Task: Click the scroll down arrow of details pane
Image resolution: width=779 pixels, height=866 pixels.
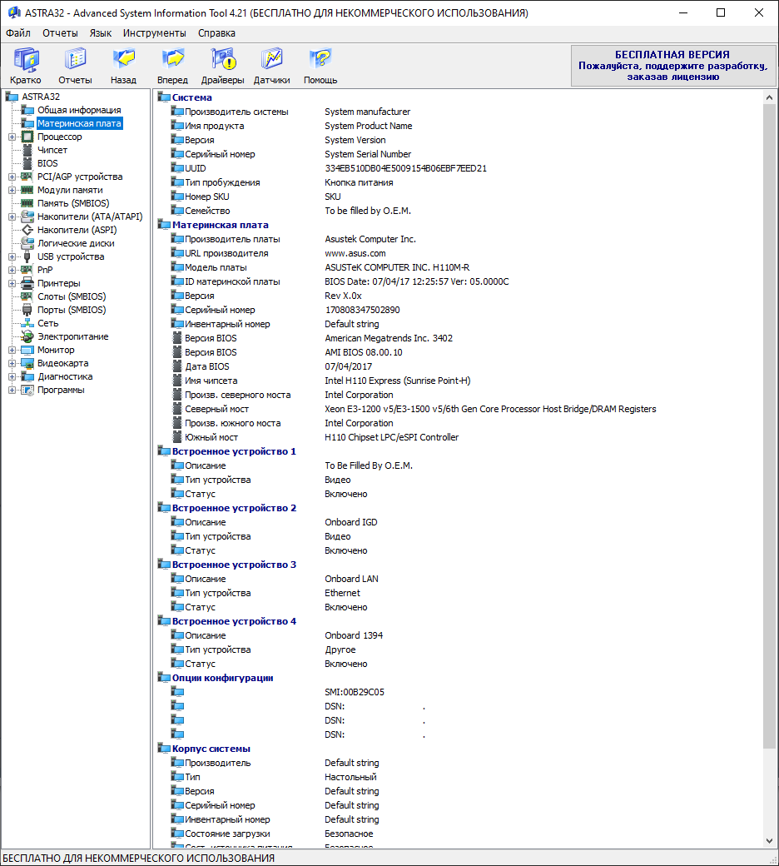Action: 769,841
